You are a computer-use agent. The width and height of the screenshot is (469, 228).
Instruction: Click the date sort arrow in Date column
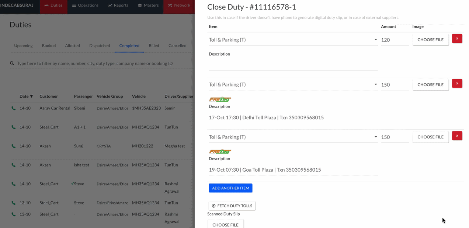(31, 97)
